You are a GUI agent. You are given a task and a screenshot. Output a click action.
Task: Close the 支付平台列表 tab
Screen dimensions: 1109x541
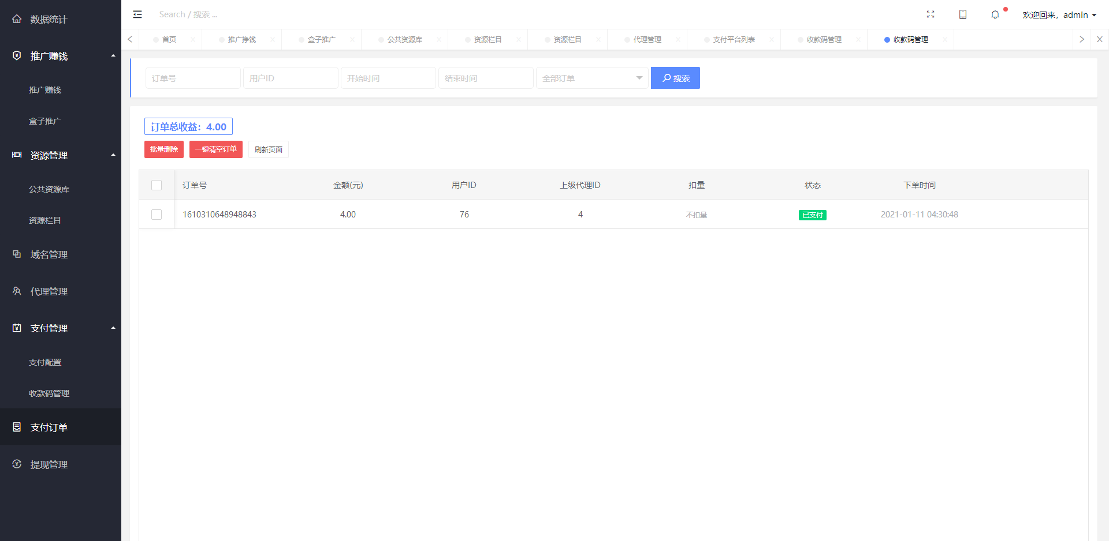click(x=772, y=40)
